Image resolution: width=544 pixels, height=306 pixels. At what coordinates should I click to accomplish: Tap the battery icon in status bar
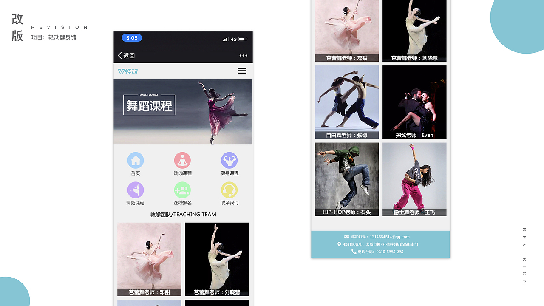242,39
